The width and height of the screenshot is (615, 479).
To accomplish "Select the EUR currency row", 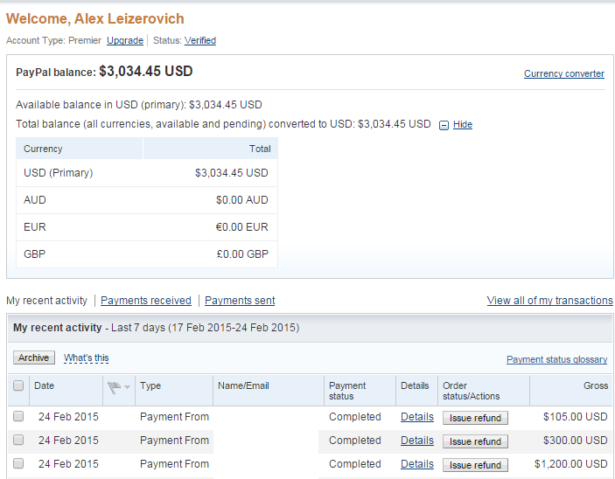I will point(147,227).
